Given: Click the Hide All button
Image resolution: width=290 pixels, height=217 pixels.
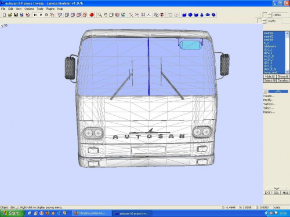Looking at the screenshot, I should 270,76.
